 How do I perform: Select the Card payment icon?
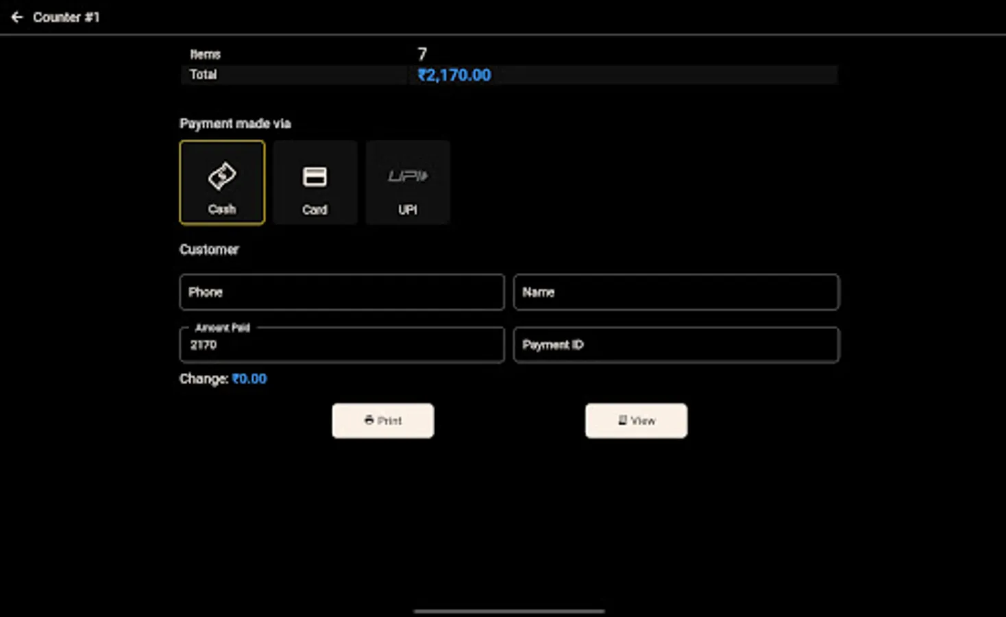(315, 176)
